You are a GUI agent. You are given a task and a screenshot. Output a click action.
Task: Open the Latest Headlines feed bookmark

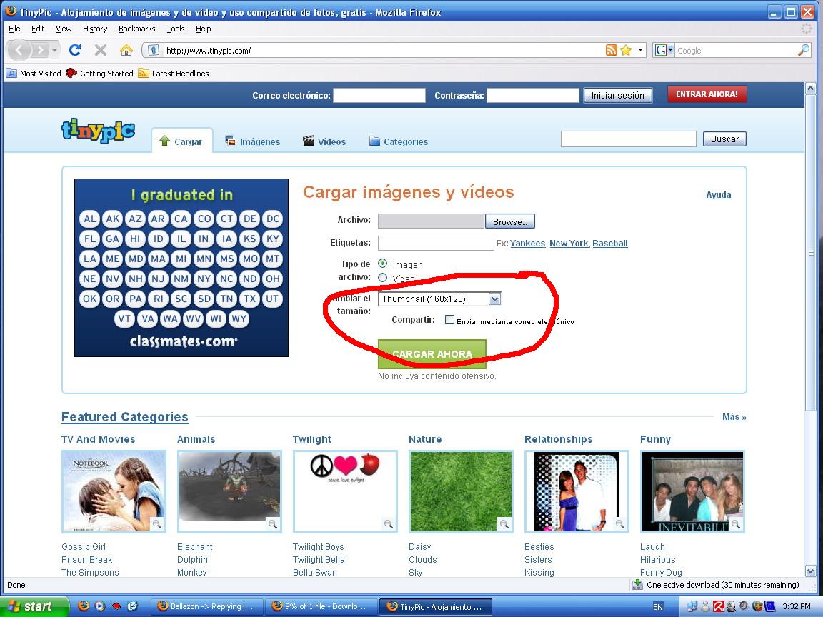(x=174, y=74)
